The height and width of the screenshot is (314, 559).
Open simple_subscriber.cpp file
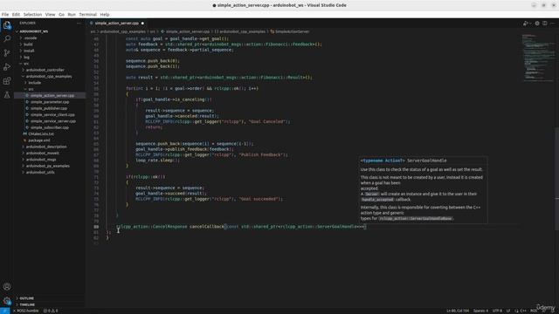click(x=50, y=127)
